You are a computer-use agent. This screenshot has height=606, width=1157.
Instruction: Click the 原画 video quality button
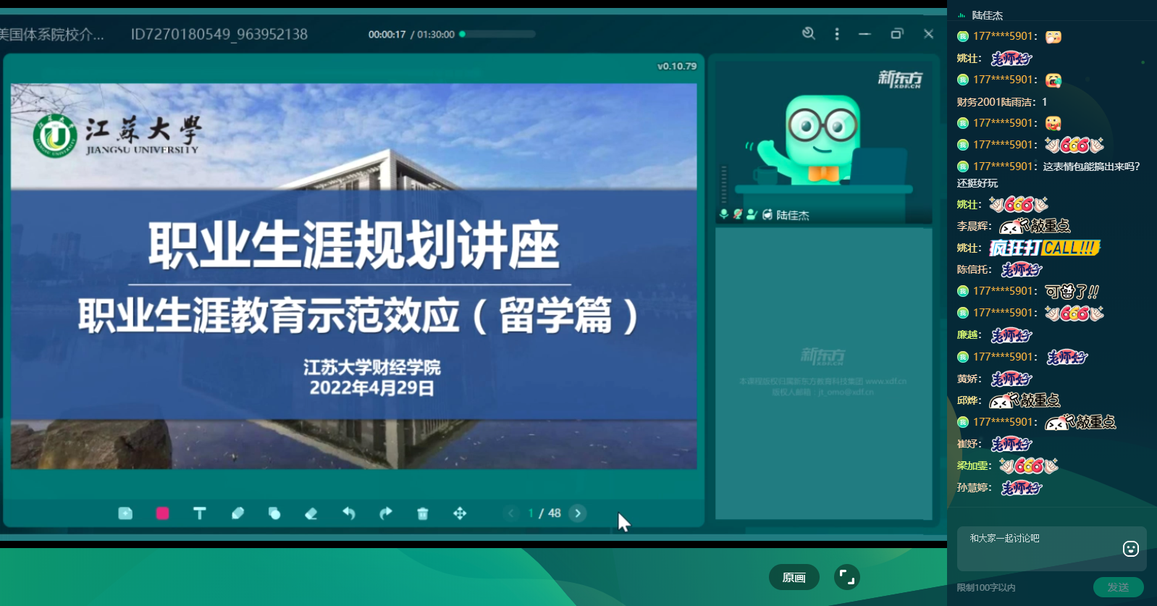point(794,577)
